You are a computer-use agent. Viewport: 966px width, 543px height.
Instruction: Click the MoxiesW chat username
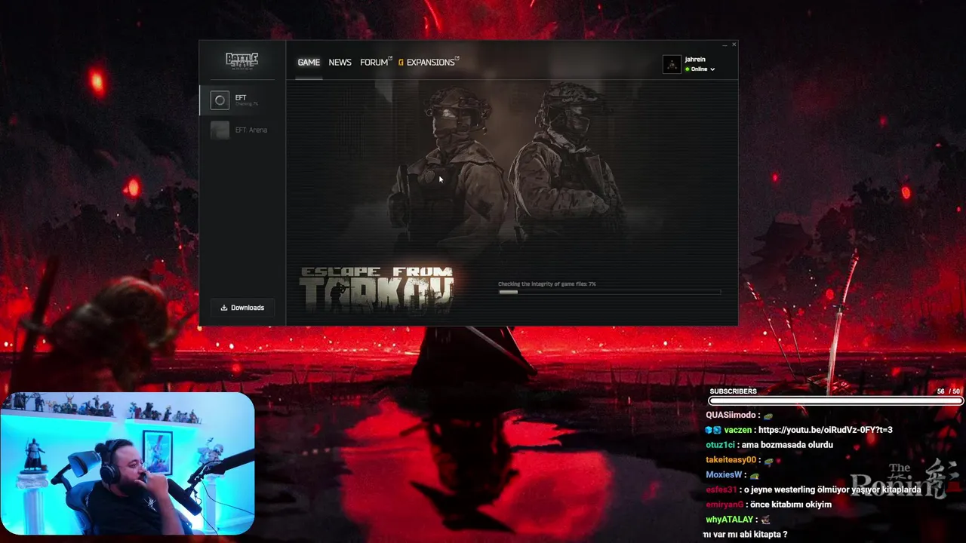(x=724, y=475)
